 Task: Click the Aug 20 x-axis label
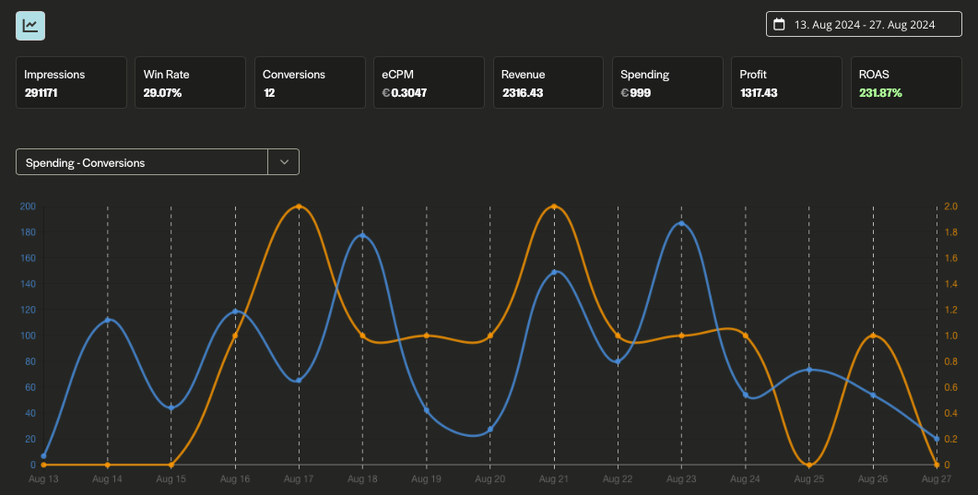489,479
